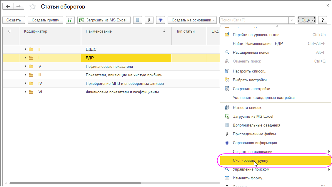The image size is (332, 187).
Task: Select Найти: Наименование - БДР menu item
Action: (x=276, y=43)
